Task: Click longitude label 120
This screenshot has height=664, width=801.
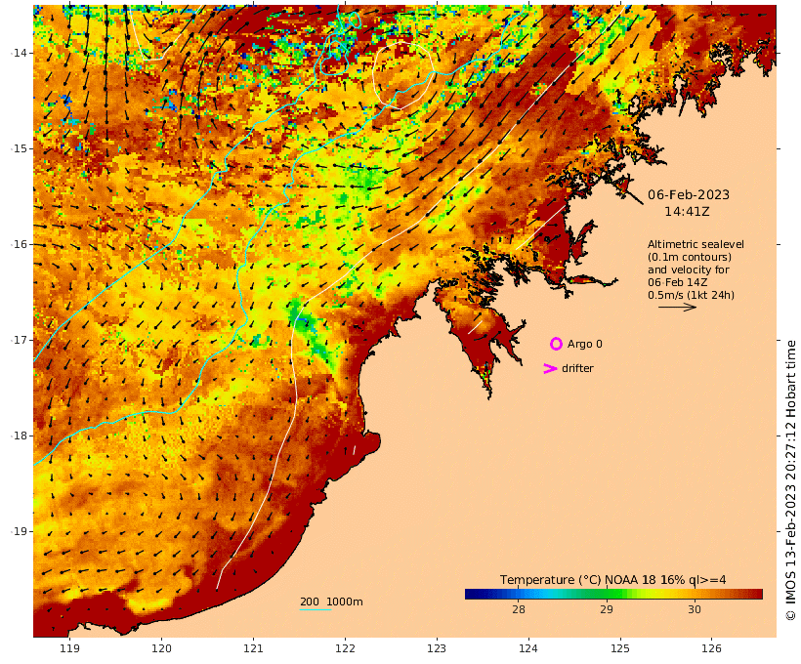Action: pyautogui.click(x=161, y=648)
